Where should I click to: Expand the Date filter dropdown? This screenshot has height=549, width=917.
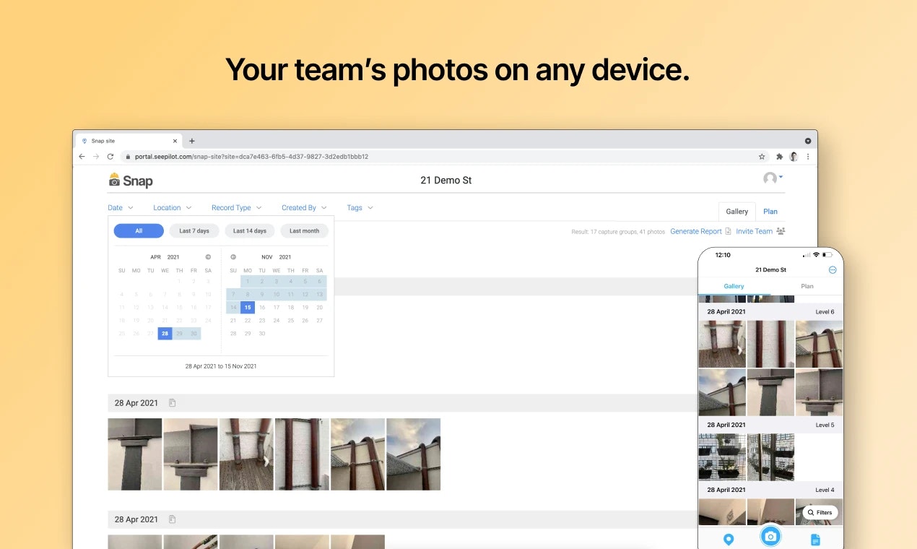tap(121, 207)
